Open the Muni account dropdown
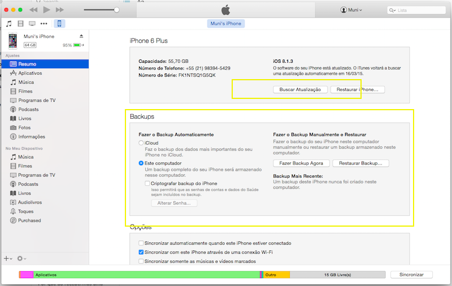 pyautogui.click(x=351, y=10)
